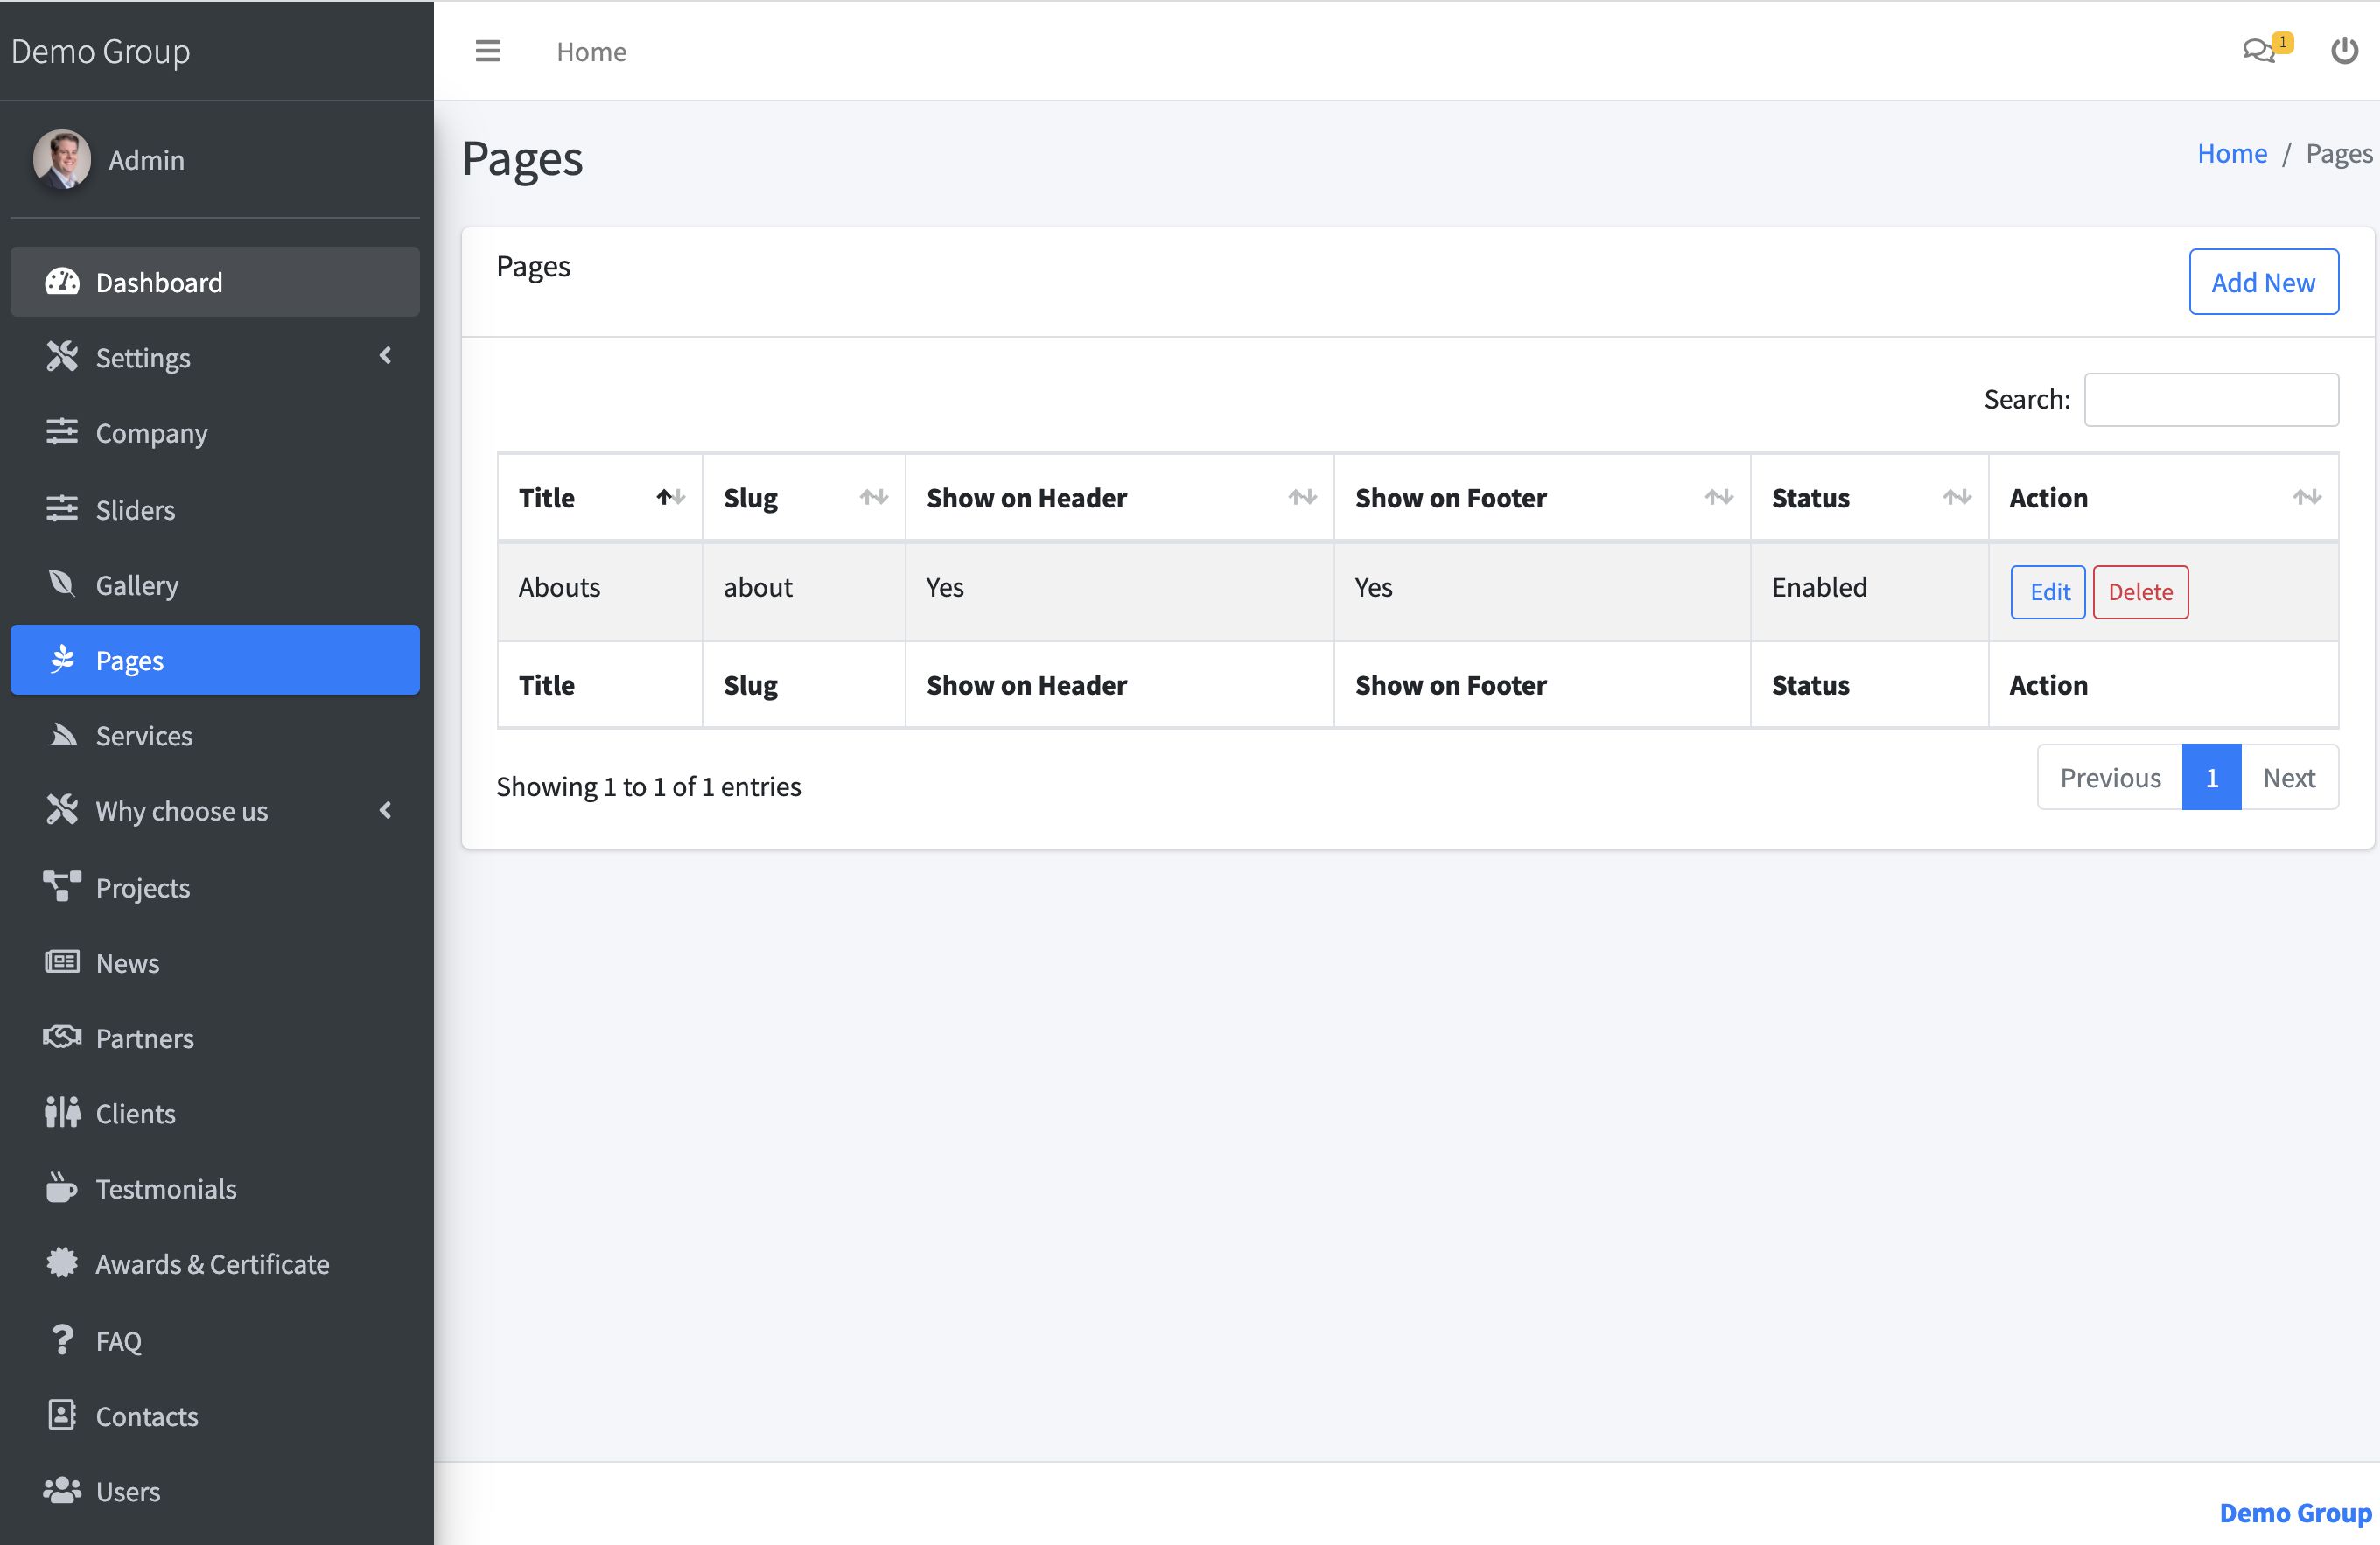Click the Contacts address book icon
Screen dimensions: 2380x1545
(62, 1415)
